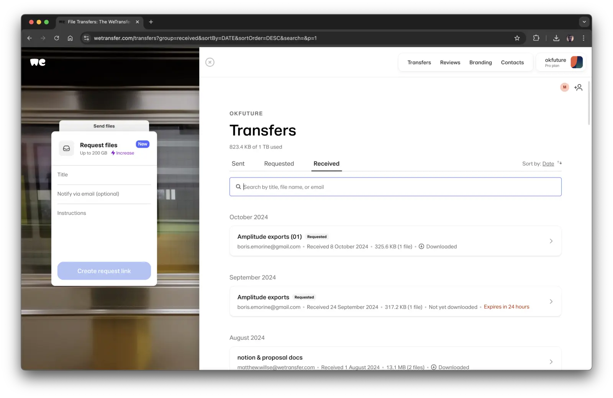Switch to the Requested tab

pos(279,163)
